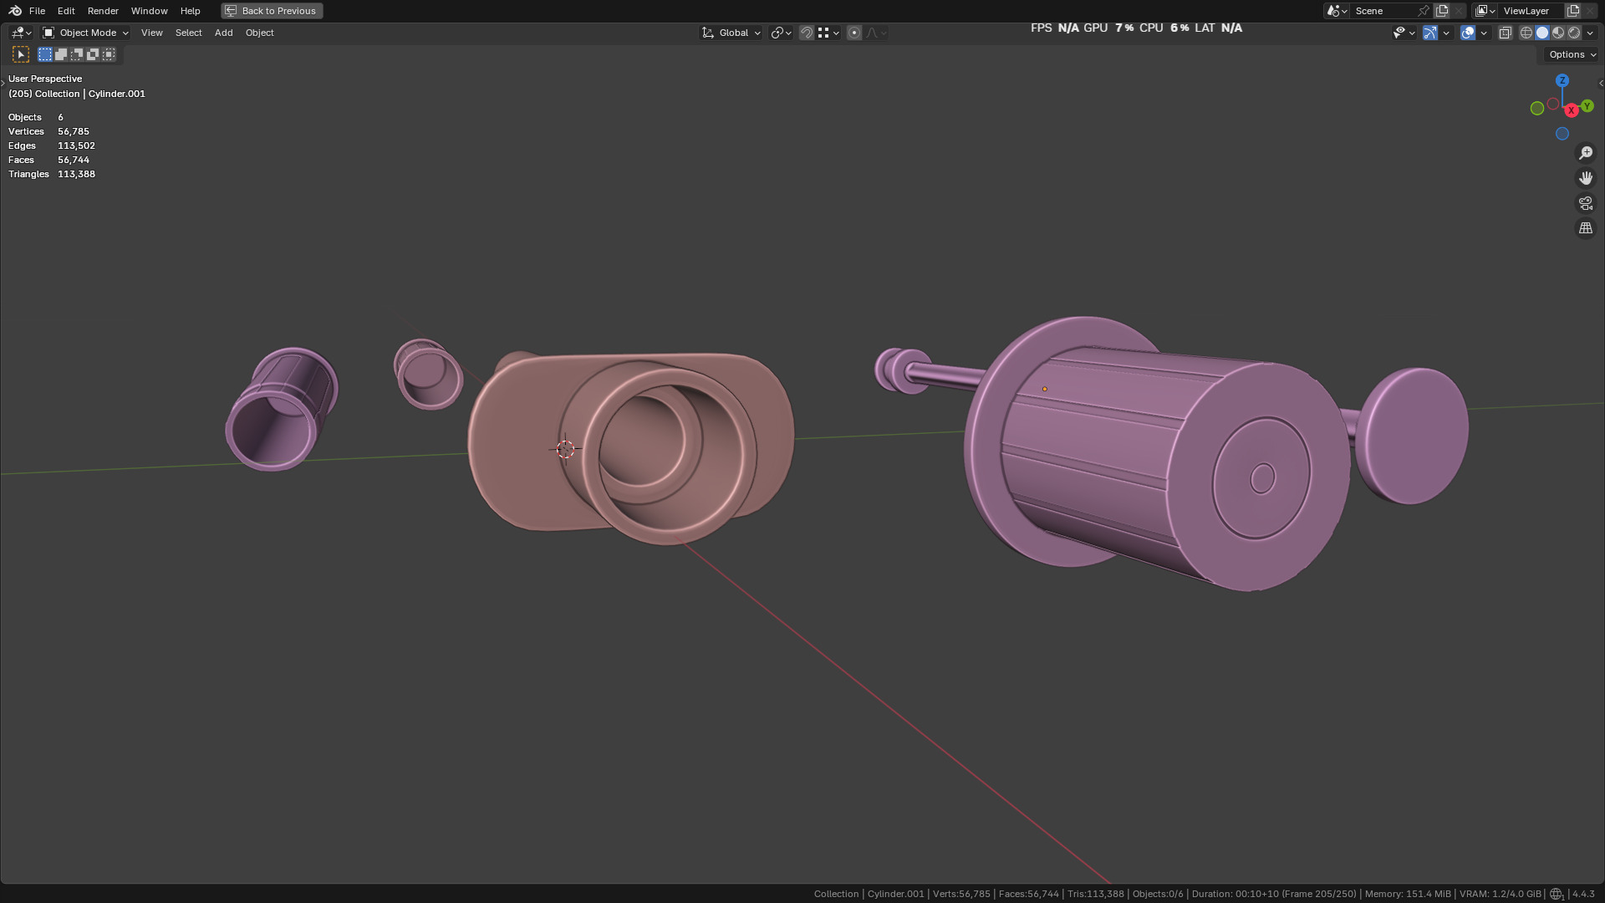Click the pan view hand icon
Screen dimensions: 1605x903
1585,178
